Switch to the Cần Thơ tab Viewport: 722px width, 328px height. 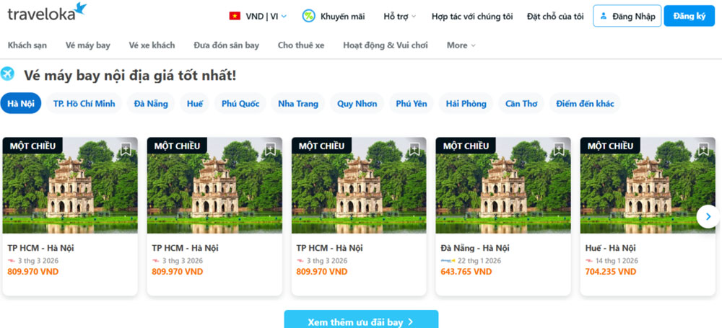(521, 103)
